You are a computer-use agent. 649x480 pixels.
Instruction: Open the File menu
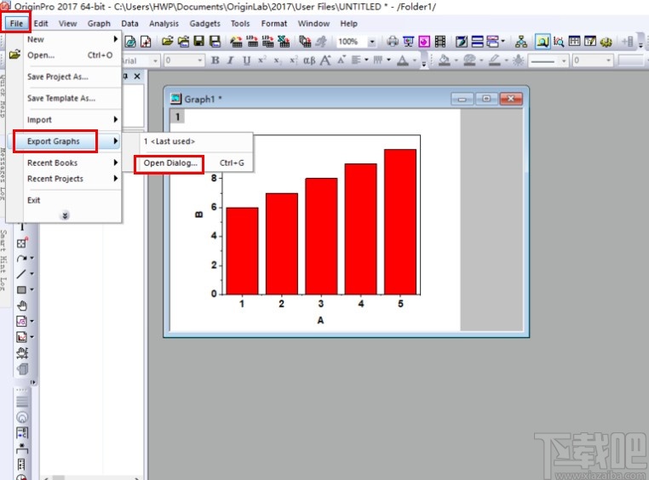(16, 24)
